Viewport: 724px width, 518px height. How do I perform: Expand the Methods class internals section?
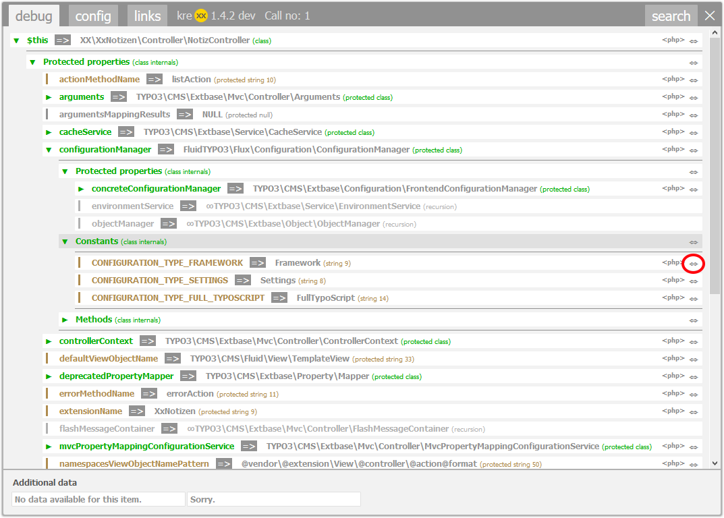(65, 320)
